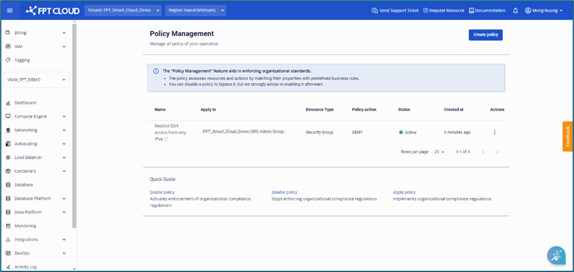
Task: Click the Containers cube icon
Action: pos(8,171)
